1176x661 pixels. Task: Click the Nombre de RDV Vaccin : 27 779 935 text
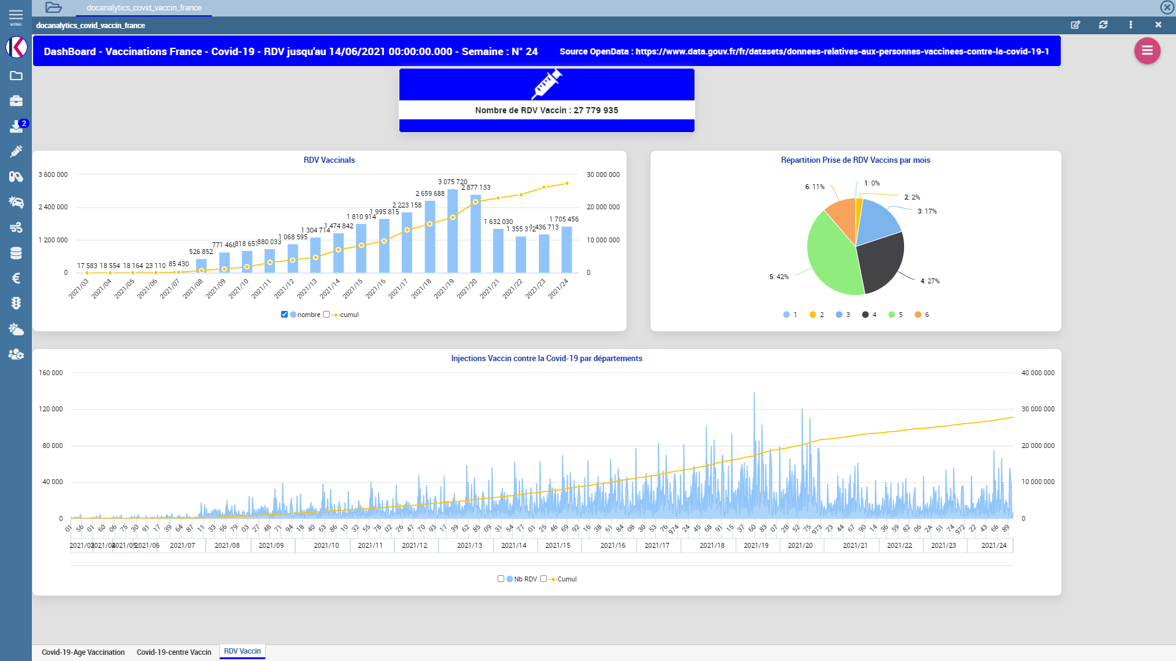(x=546, y=110)
